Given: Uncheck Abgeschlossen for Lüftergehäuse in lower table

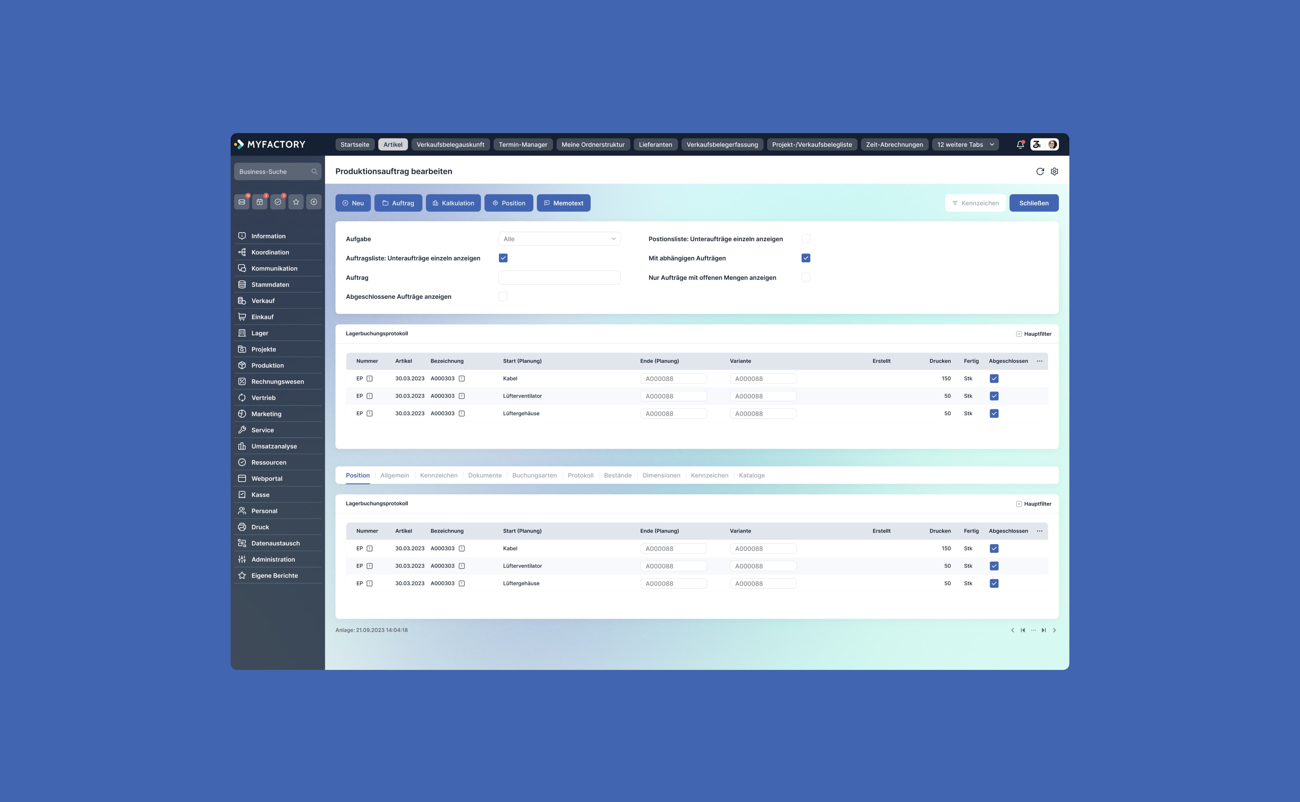Looking at the screenshot, I should coord(994,584).
